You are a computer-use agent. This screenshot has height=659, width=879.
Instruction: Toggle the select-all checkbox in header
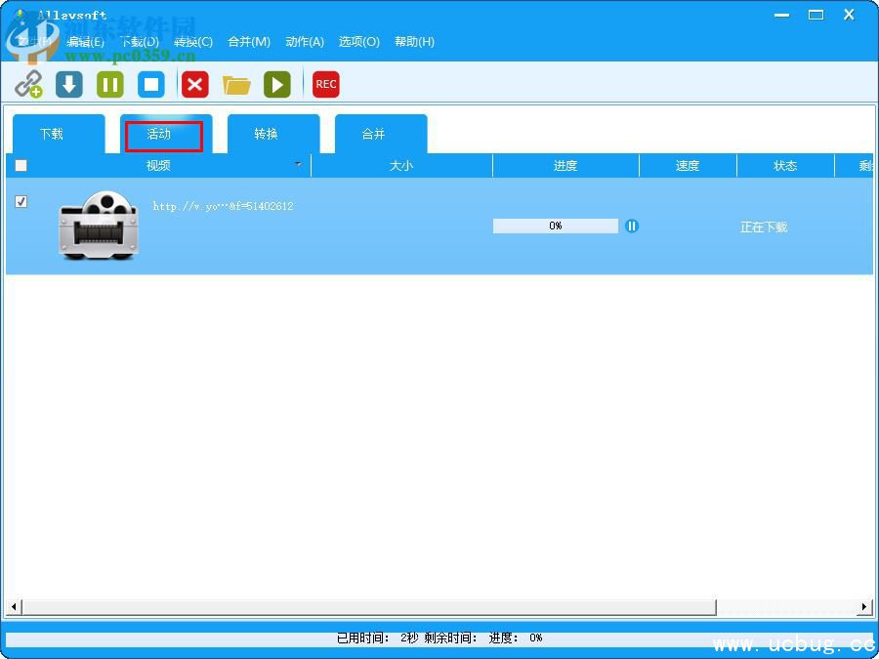point(21,165)
